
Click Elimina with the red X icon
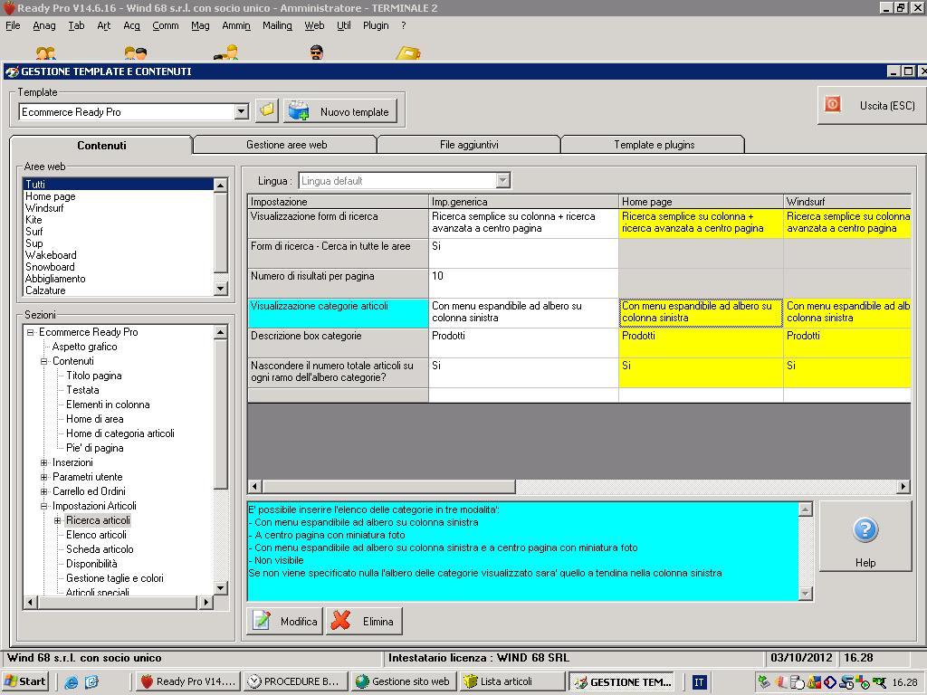[x=364, y=621]
